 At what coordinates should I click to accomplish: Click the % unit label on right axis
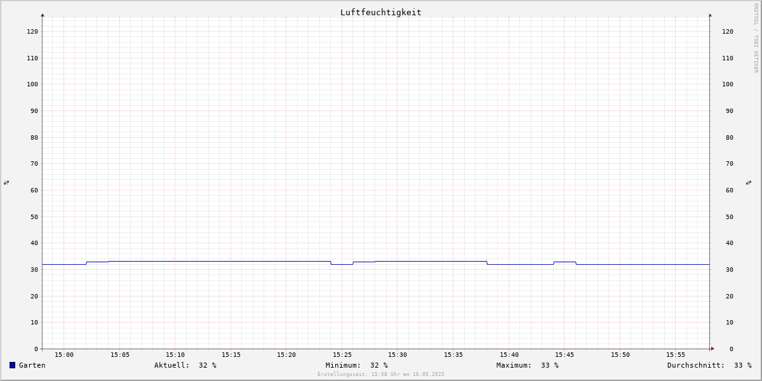(749, 182)
